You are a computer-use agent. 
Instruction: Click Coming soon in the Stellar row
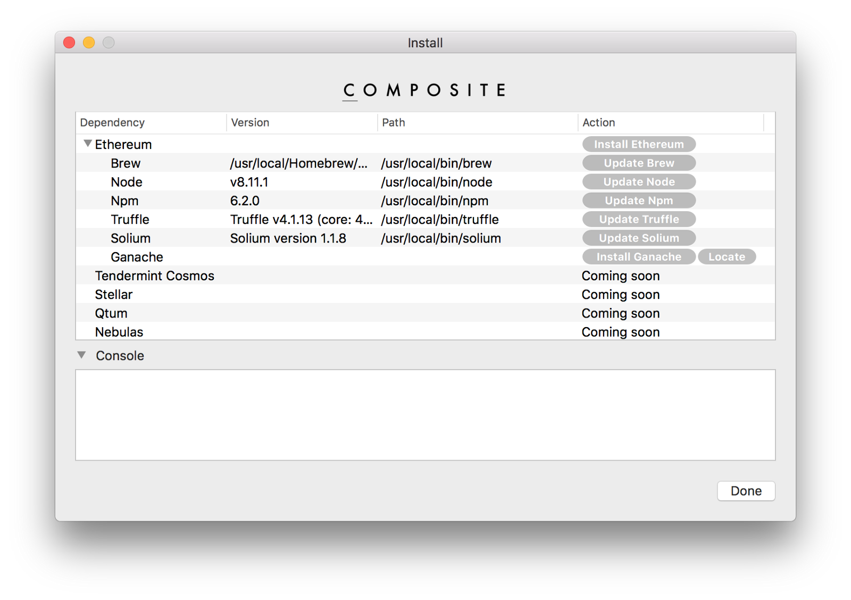620,295
